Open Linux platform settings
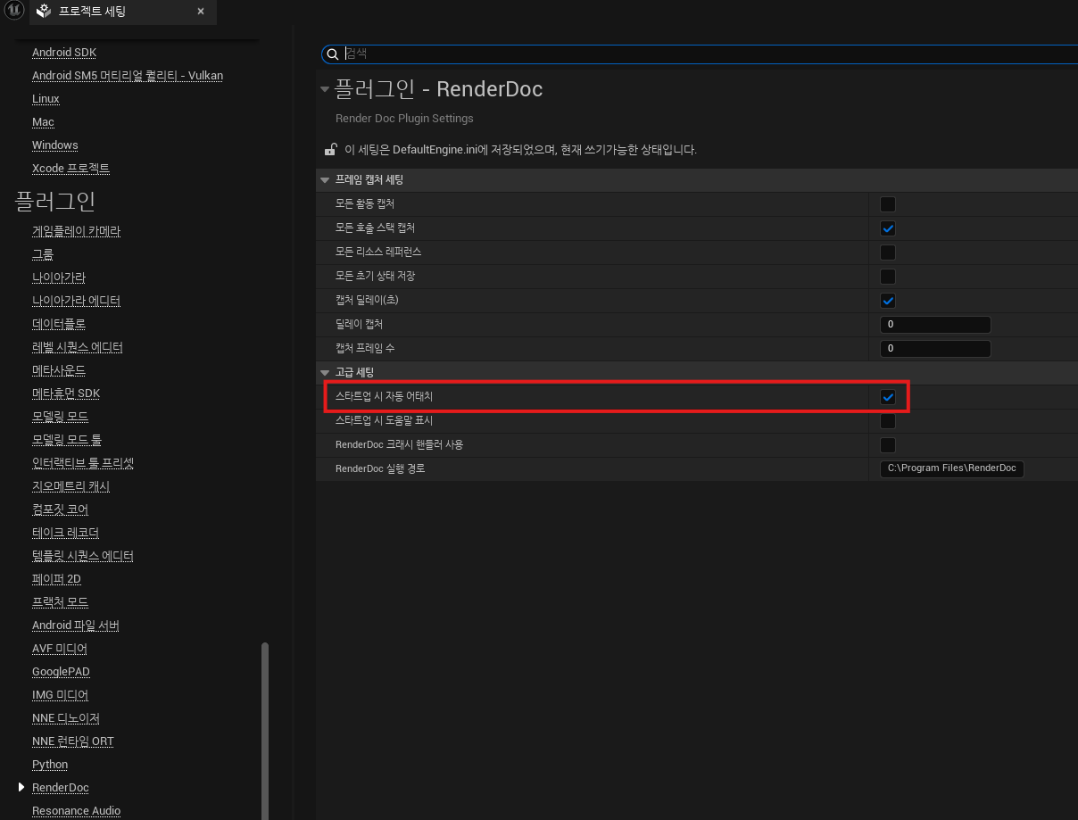Screen dimensions: 1078x820 pos(46,99)
